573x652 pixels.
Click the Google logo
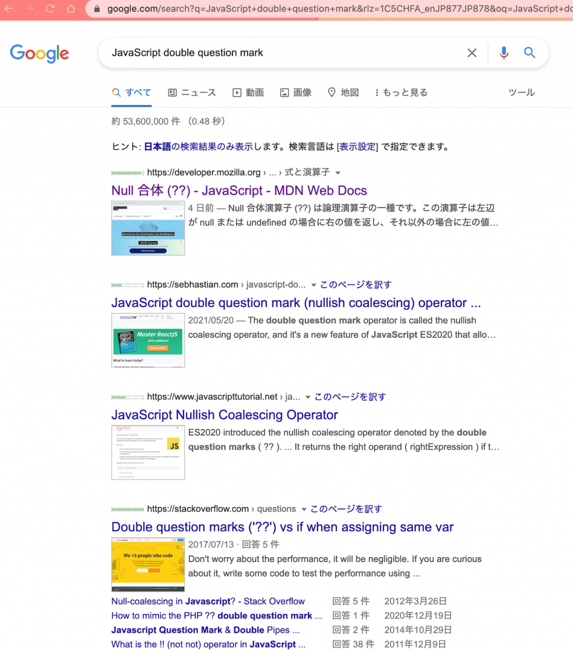click(x=40, y=54)
